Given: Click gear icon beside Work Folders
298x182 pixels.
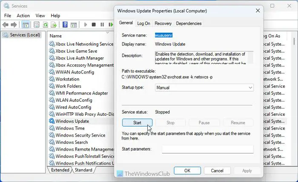Looking at the screenshot, I should tap(52, 86).
